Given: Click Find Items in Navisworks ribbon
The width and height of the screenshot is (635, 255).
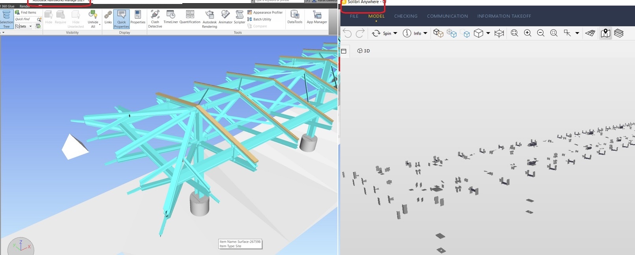Looking at the screenshot, I should click(26, 13).
